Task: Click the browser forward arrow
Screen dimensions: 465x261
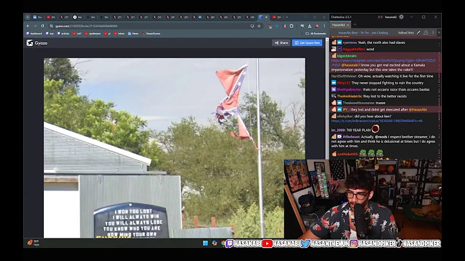Action: [x=36, y=26]
